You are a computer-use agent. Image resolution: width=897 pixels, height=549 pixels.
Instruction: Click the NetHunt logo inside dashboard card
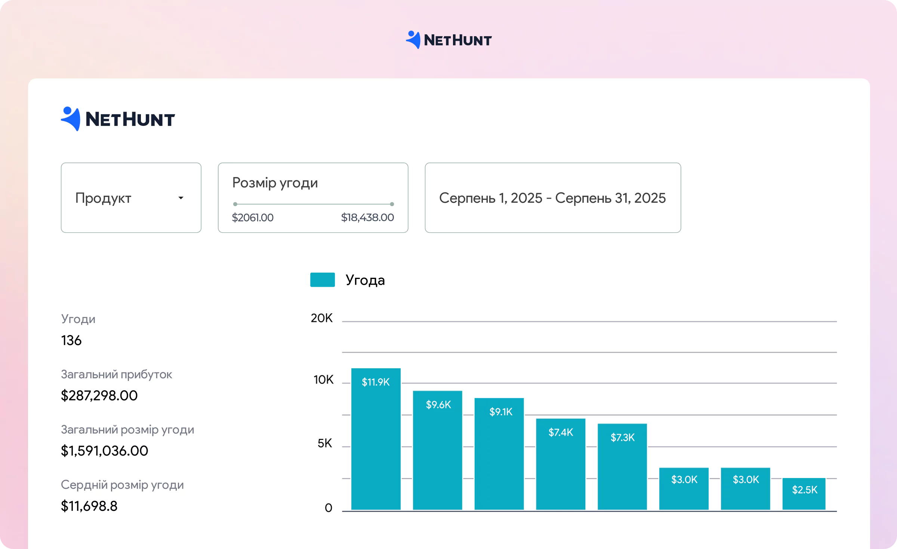click(x=118, y=119)
